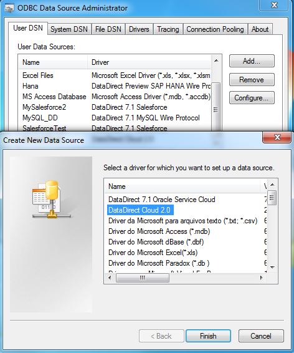Click scroll up arrow in driver list
The height and width of the screenshot is (353, 294).
272,185
